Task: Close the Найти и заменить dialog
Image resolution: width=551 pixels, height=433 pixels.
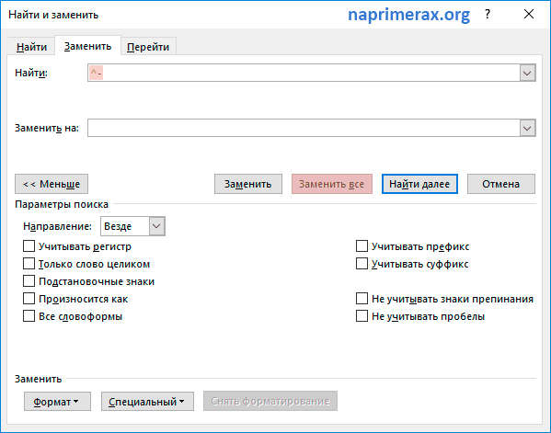Action: click(x=529, y=15)
